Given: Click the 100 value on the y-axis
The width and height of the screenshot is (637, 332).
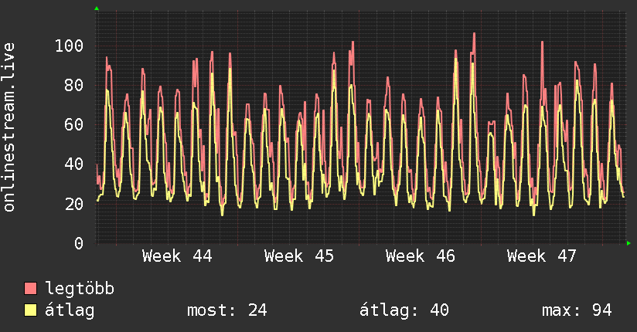Looking at the screenshot, I should tap(70, 46).
